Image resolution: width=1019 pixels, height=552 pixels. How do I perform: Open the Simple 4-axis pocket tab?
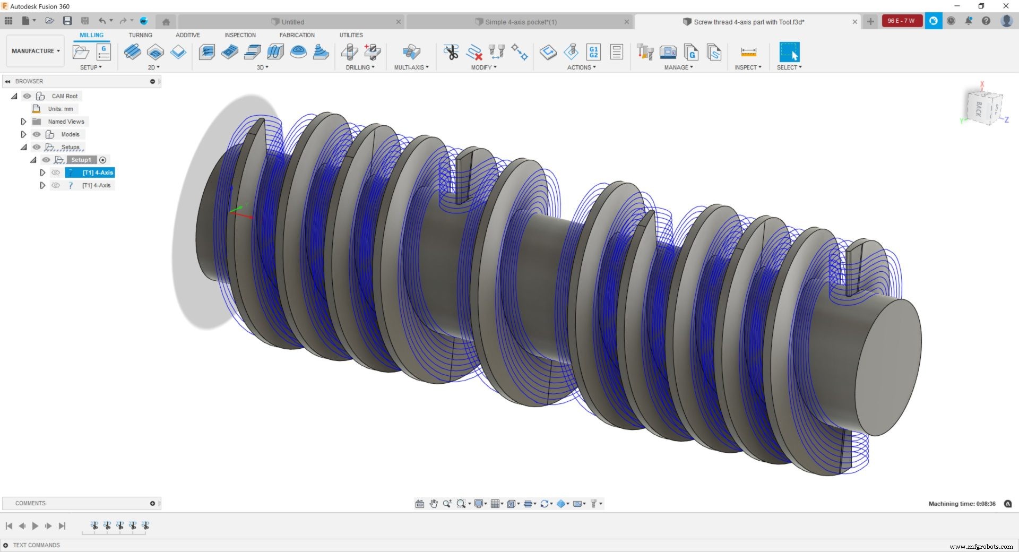(x=518, y=22)
